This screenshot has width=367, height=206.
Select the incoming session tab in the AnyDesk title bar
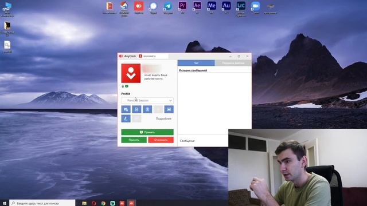pos(153,56)
